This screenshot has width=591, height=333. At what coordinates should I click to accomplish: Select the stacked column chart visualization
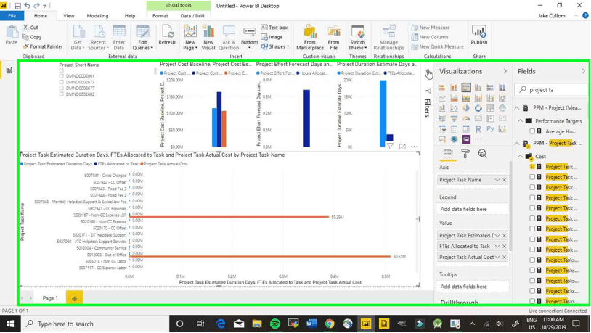click(454, 88)
